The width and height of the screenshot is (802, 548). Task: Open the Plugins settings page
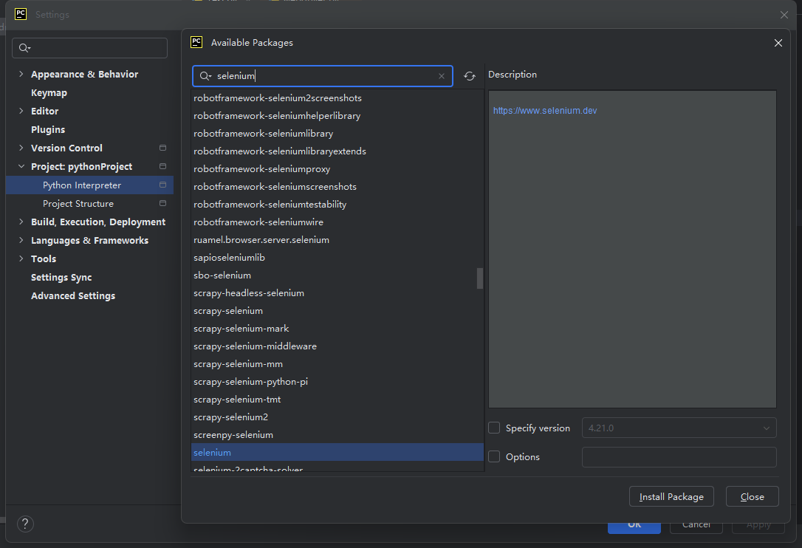point(47,129)
